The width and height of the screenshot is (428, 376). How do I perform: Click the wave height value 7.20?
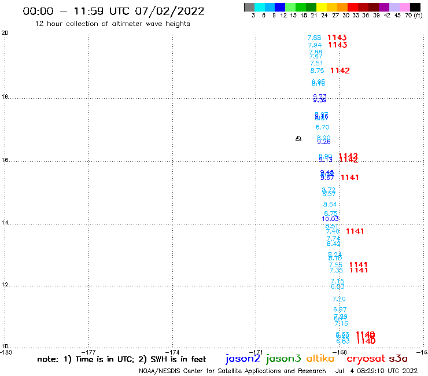pos(339,299)
